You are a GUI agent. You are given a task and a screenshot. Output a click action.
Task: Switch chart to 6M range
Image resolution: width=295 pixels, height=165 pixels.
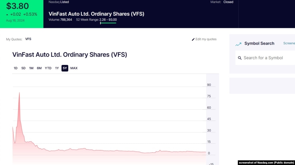pyautogui.click(x=39, y=68)
